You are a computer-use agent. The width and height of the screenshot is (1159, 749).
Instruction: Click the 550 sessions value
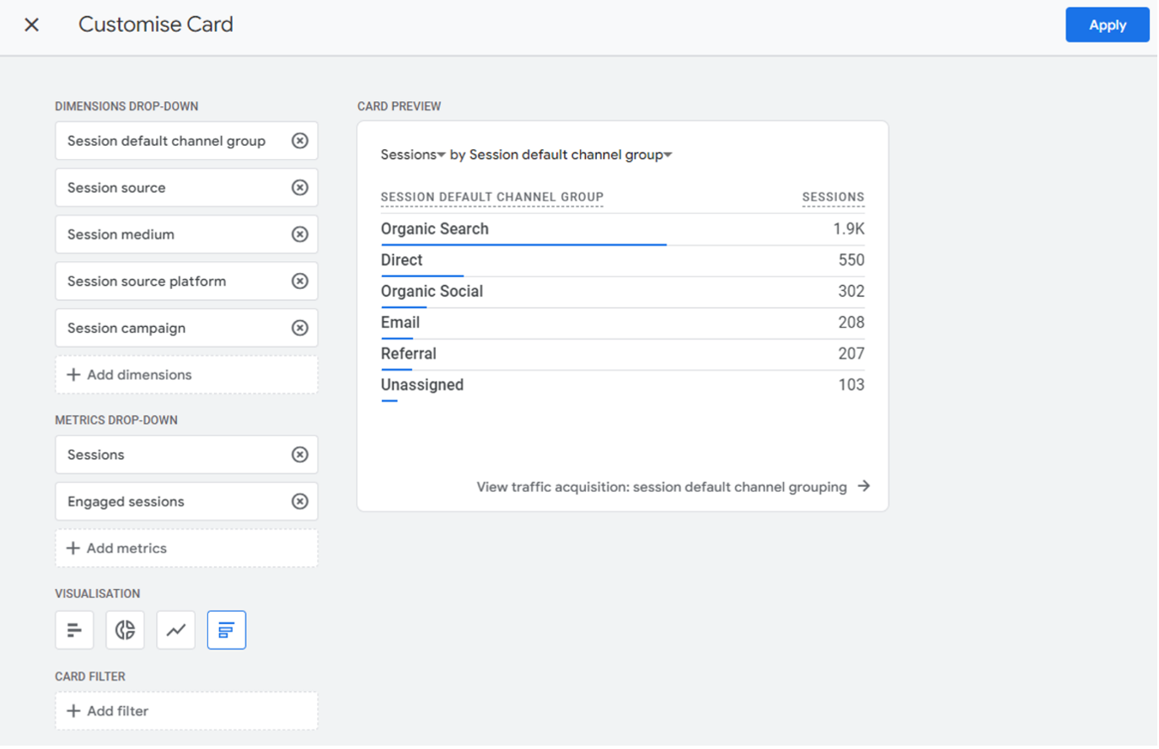pos(851,260)
